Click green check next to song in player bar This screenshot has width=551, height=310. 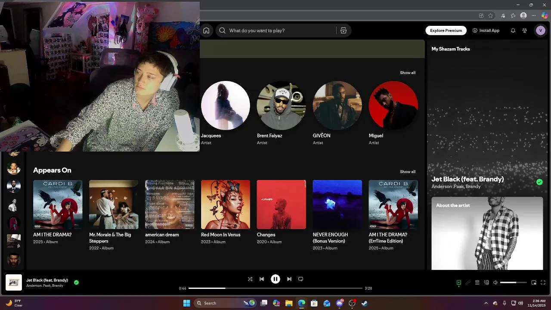(x=76, y=282)
